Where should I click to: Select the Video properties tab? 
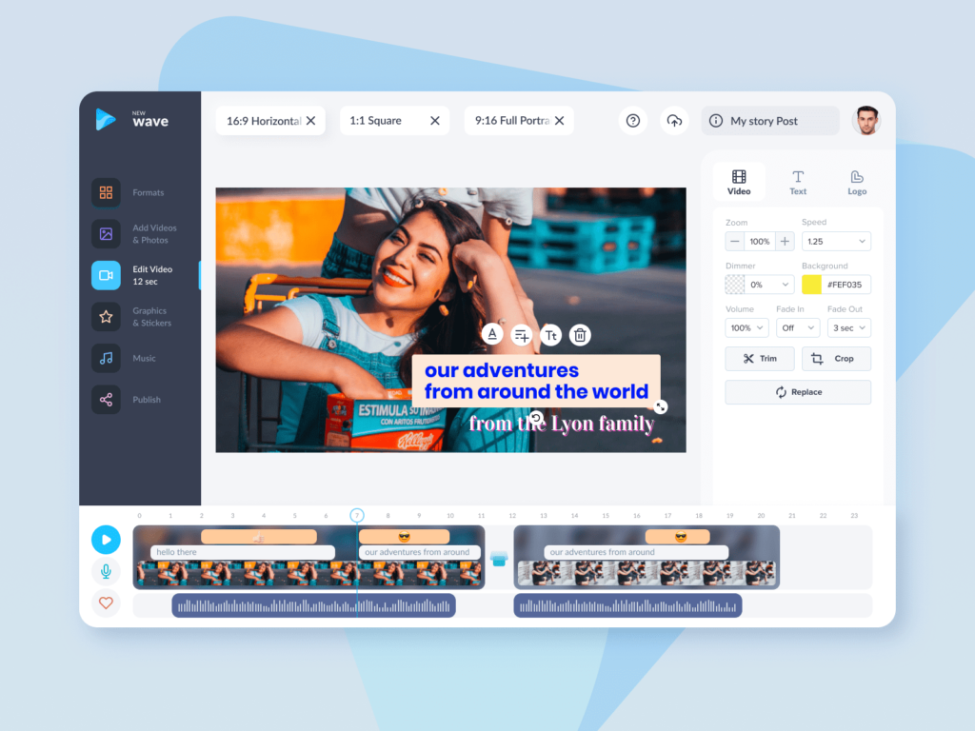(739, 182)
